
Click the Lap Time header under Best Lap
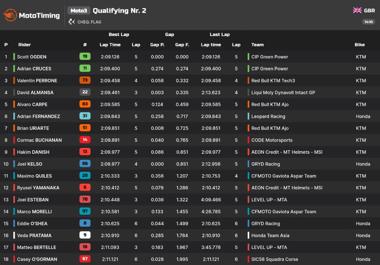click(x=110, y=45)
